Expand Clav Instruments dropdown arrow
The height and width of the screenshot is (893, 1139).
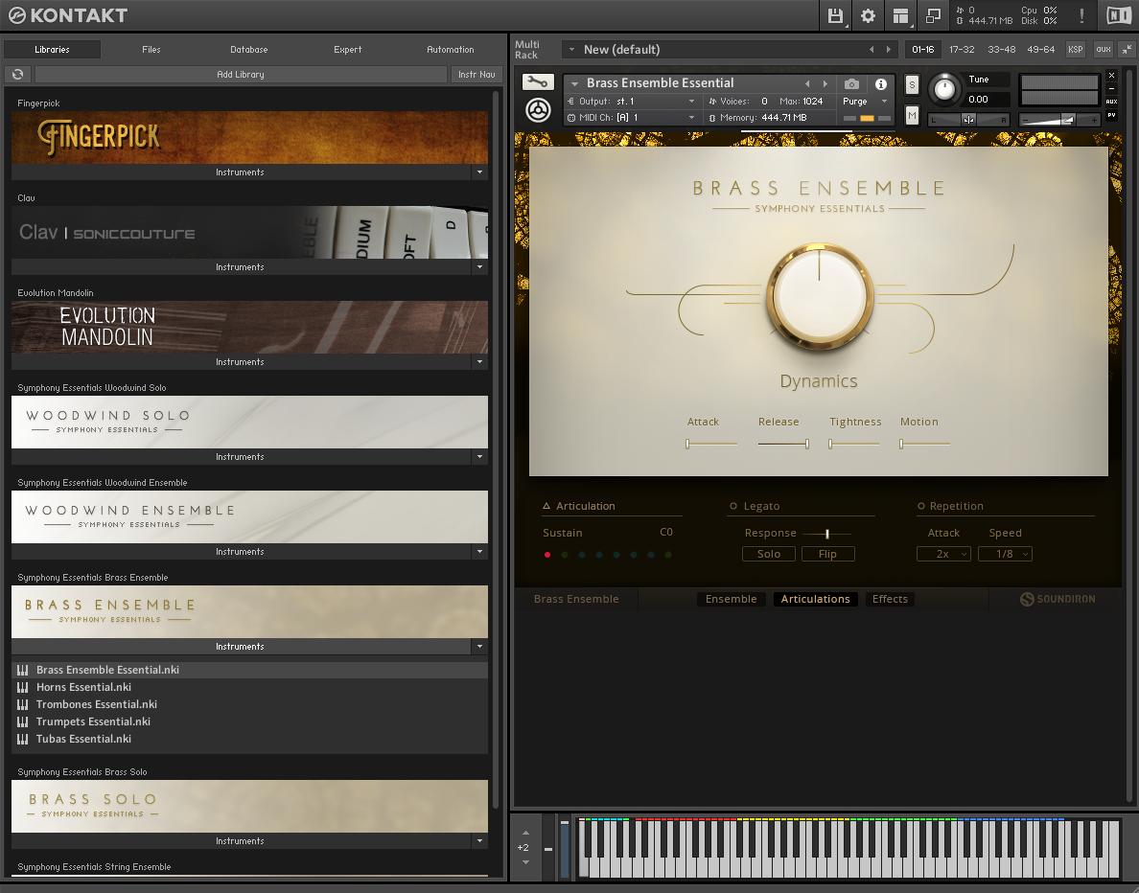tap(479, 267)
